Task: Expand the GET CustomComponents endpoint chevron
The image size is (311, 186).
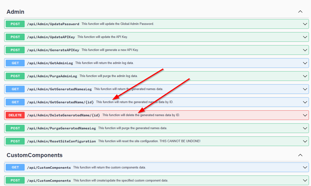Action: (305, 167)
